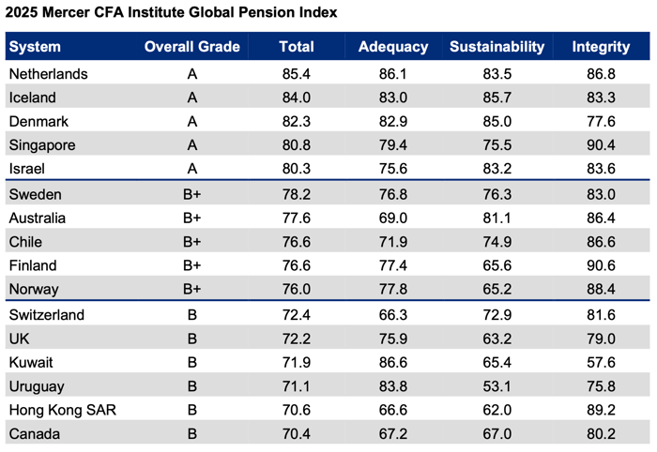The height and width of the screenshot is (452, 657).
Task: Click Denmark in the System column
Action: pyautogui.click(x=38, y=121)
